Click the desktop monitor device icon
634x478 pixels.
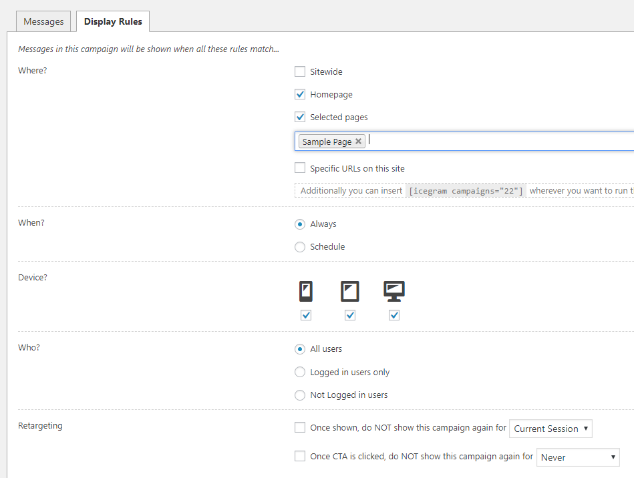point(394,291)
